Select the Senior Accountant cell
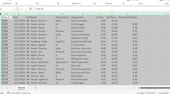This screenshot has width=170, height=94. coord(83,69)
